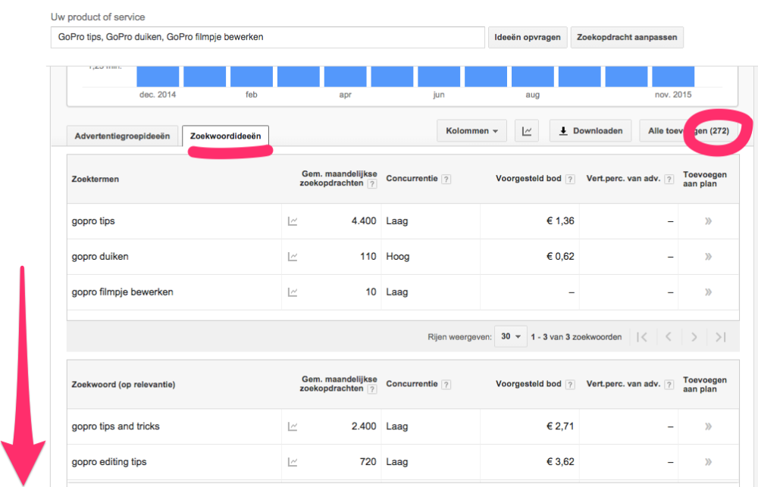Click trend chart icon for gopro duiken
Screen dimensions: 758x487
tap(293, 257)
